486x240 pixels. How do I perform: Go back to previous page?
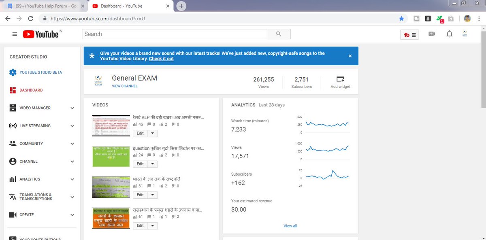(x=8, y=19)
